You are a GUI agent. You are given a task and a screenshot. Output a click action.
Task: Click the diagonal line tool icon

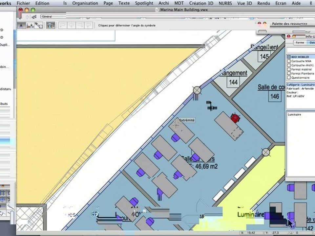(x=10, y=206)
